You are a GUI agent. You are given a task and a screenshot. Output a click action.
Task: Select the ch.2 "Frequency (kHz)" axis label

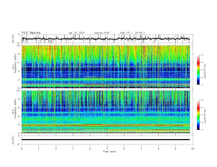[15, 109]
